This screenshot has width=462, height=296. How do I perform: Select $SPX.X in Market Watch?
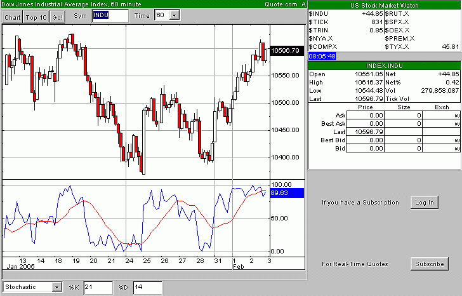coord(397,22)
